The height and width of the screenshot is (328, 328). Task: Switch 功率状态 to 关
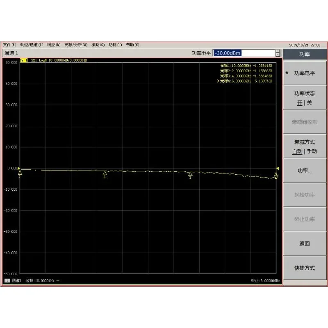310,103
